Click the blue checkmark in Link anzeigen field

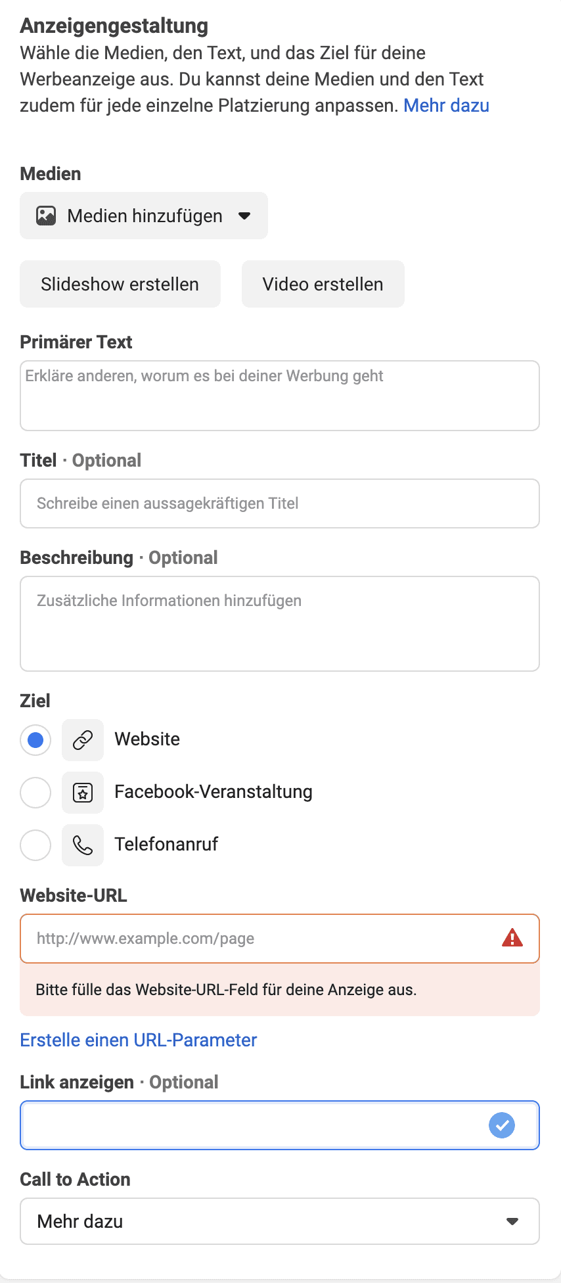502,1125
